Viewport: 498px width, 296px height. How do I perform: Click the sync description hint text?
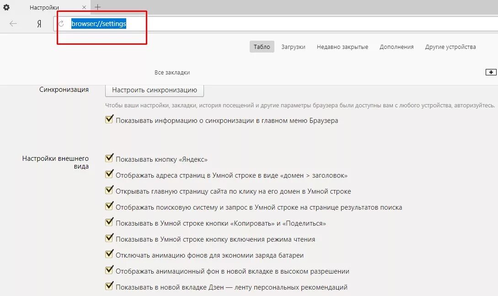pyautogui.click(x=300, y=106)
